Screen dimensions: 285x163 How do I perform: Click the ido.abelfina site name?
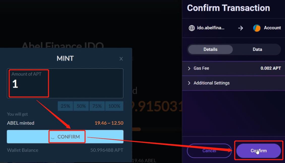[x=211, y=28]
